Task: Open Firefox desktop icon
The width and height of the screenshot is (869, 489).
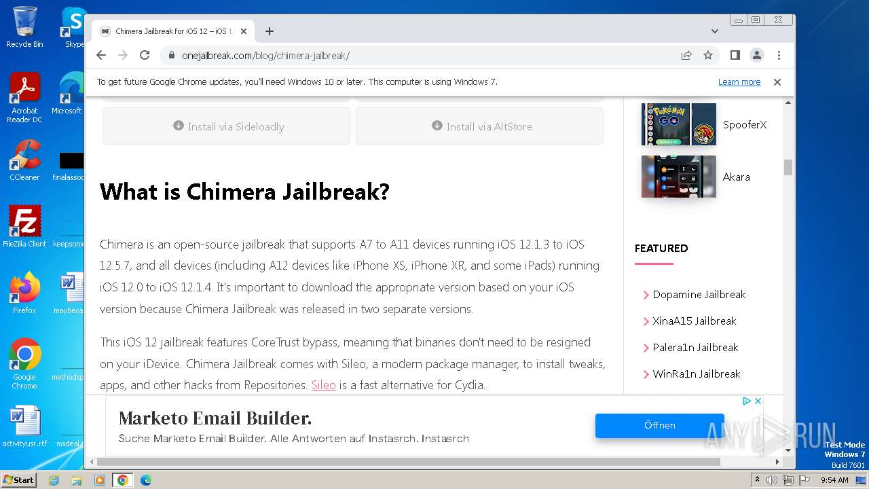Action: [x=24, y=293]
